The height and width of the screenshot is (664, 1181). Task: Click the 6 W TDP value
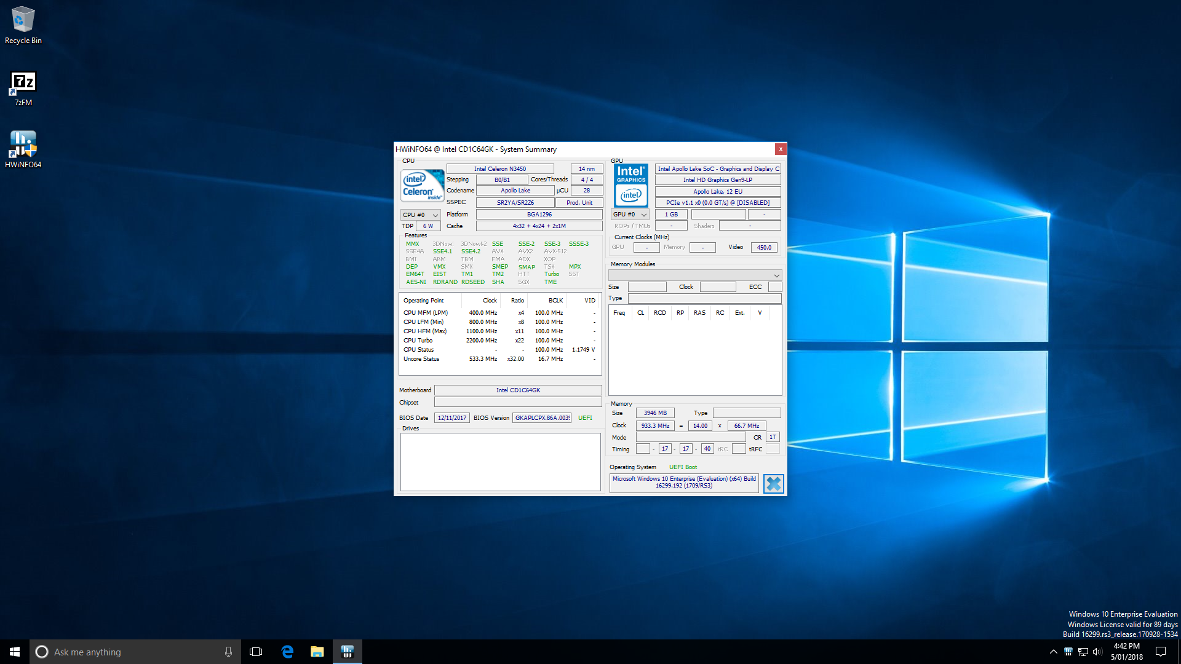point(428,226)
